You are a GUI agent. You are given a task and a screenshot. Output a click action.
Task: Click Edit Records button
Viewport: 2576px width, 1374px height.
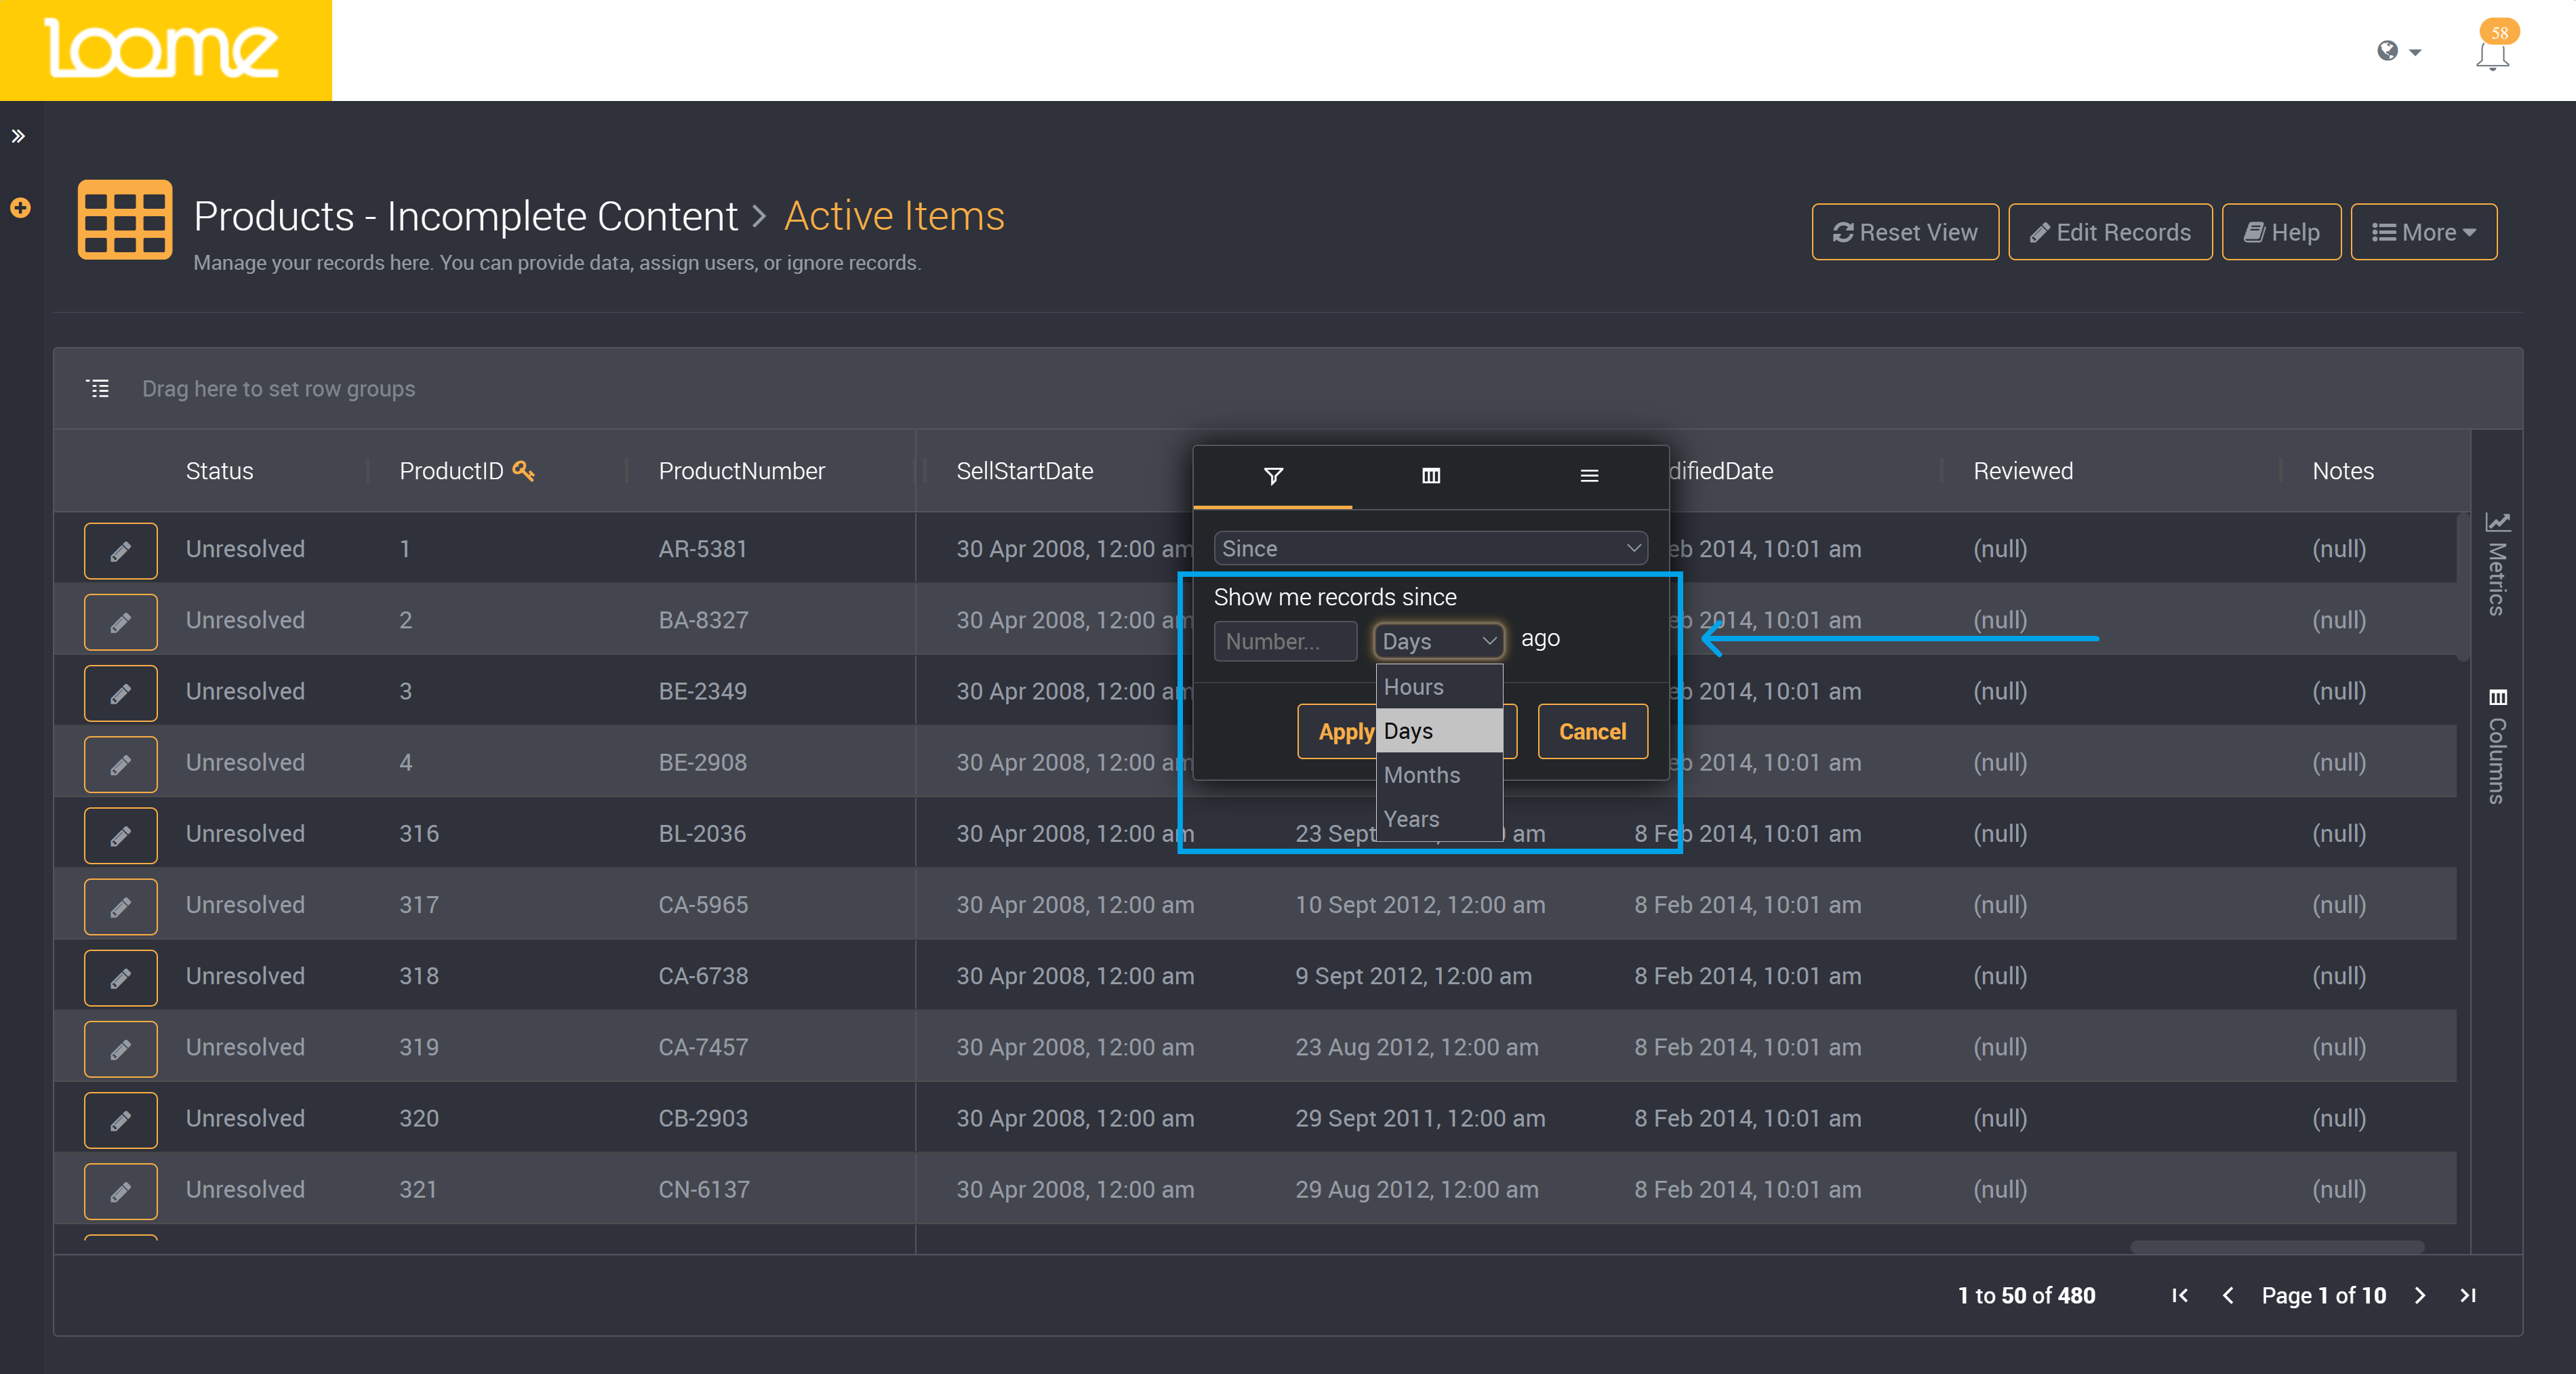click(x=2110, y=232)
